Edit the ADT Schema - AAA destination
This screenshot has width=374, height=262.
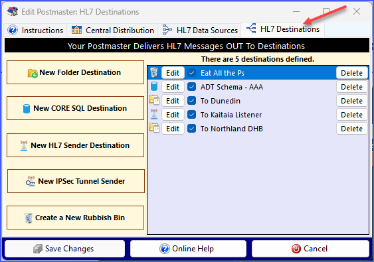point(173,87)
